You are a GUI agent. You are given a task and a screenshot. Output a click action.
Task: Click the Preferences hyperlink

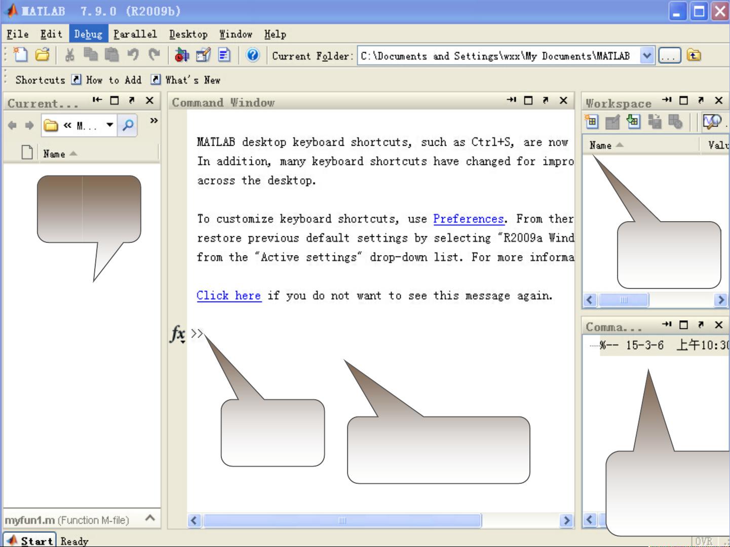[469, 219]
